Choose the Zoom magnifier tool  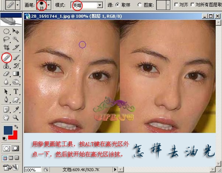pyautogui.click(x=16, y=118)
